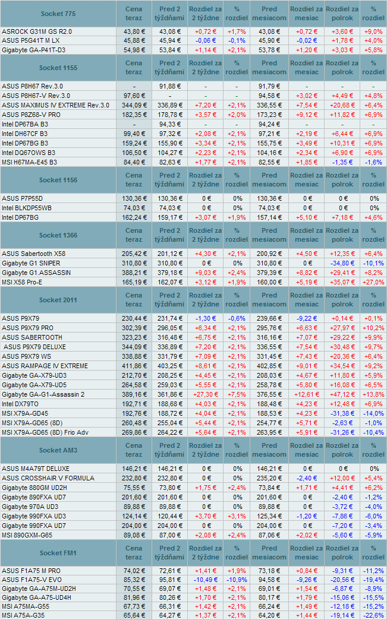Select the "ASUS F1A75-V EVO" product name
Viewport: 387px width, 620px height.
coord(30,580)
